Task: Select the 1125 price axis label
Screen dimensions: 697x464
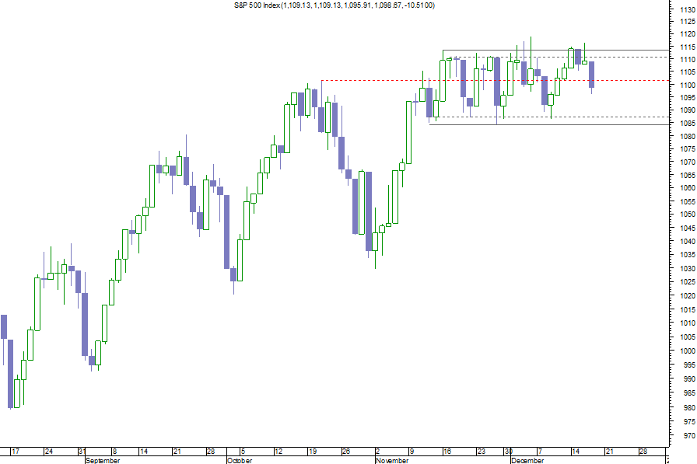Action: click(x=688, y=21)
